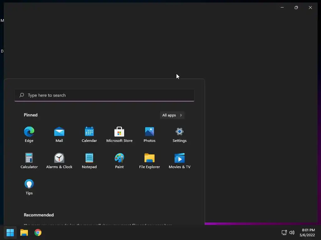The height and width of the screenshot is (240, 321).
Task: Open Settings from pinned apps
Action: click(x=180, y=134)
